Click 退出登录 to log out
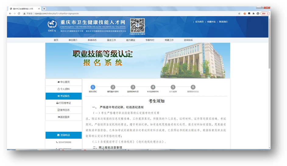287x166 pixels. (64, 117)
